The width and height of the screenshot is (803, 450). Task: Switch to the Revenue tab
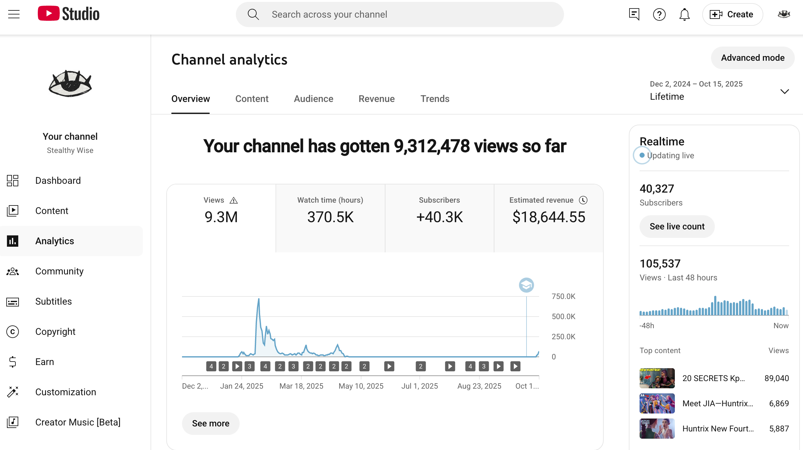pyautogui.click(x=376, y=99)
